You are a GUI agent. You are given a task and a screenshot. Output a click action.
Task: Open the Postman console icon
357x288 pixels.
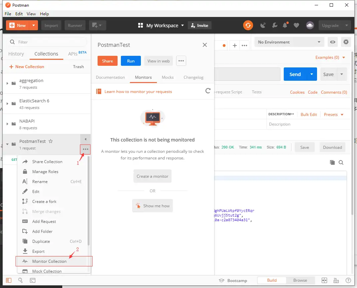33,280
